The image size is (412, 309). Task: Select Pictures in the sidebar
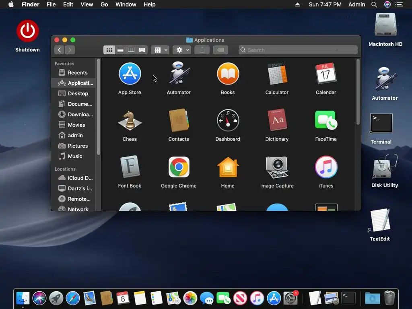[x=73, y=146]
